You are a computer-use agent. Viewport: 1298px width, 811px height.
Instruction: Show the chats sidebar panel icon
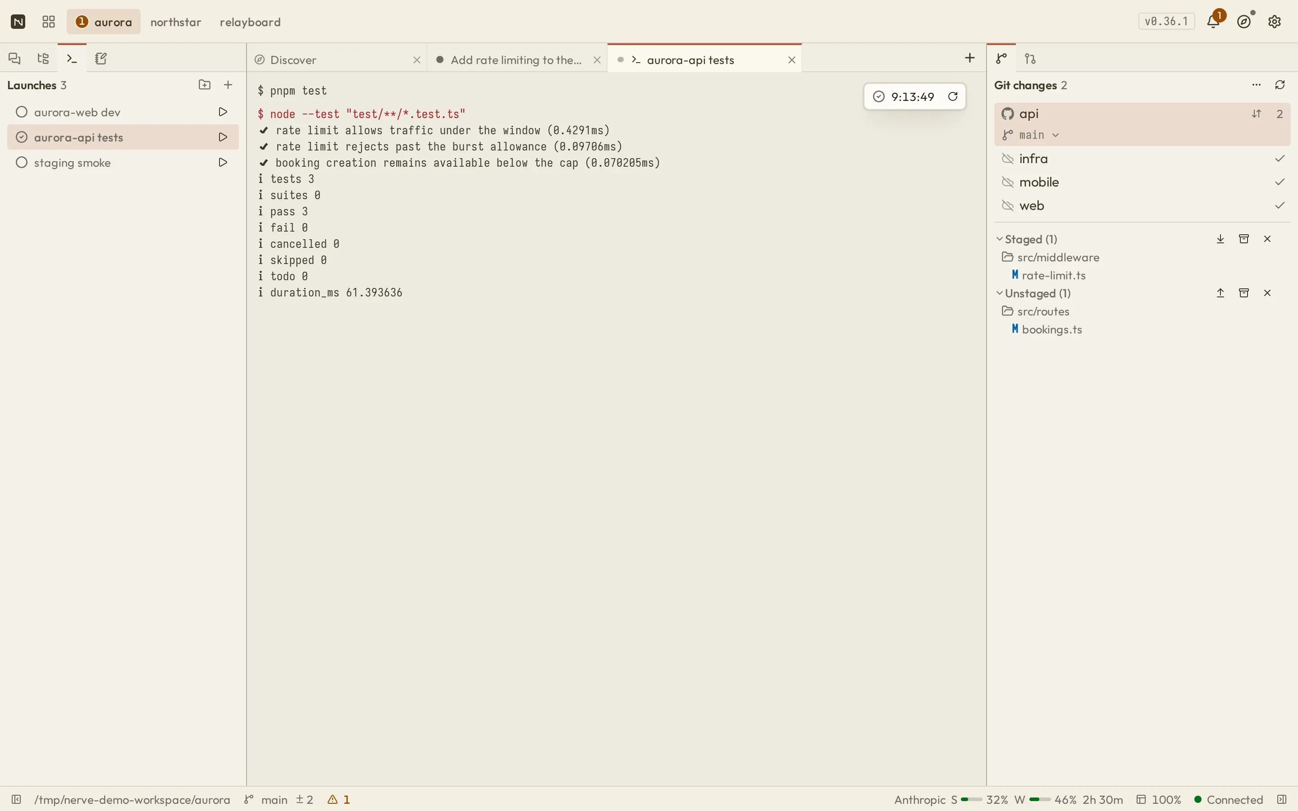click(14, 59)
